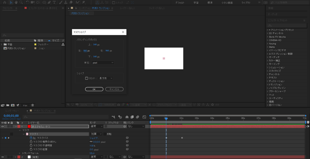This screenshot has height=159, width=310.
Task: Select the Eraser tool
Action: 71,3
